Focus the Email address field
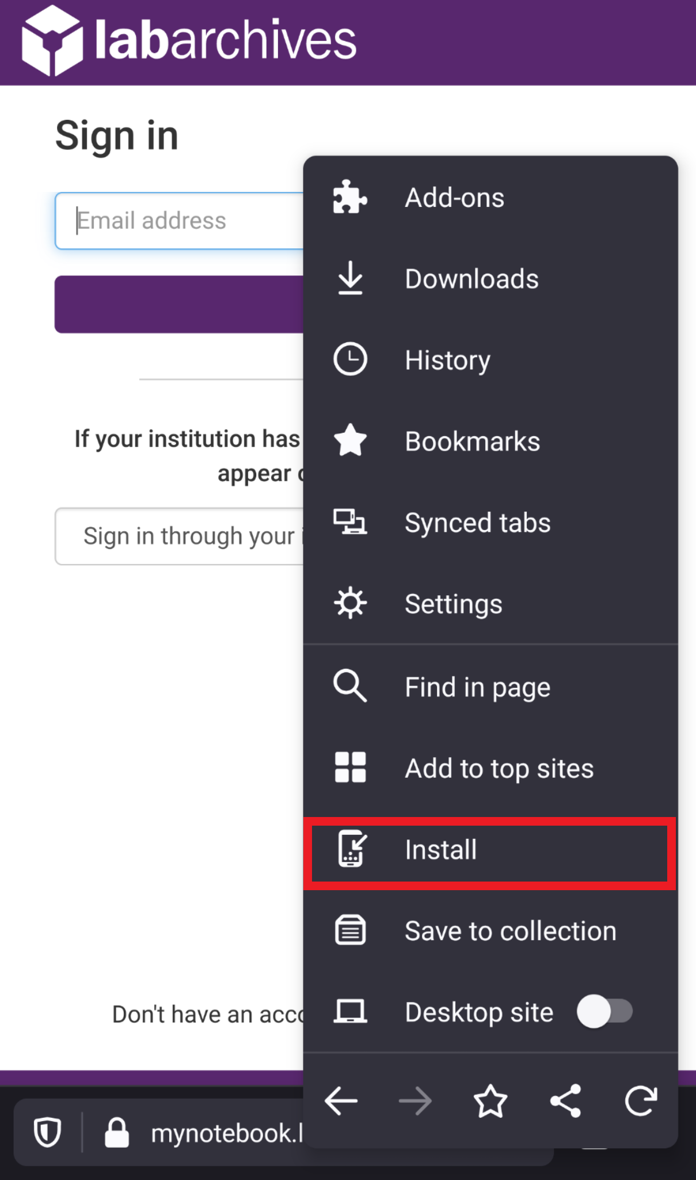 coord(180,221)
